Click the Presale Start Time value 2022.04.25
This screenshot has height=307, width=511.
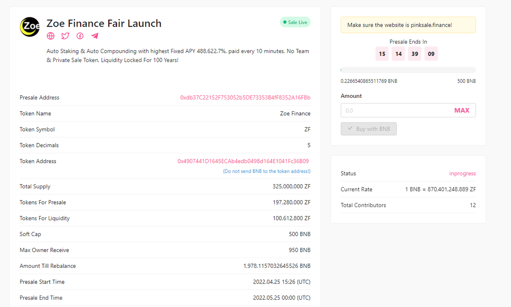[281, 282]
